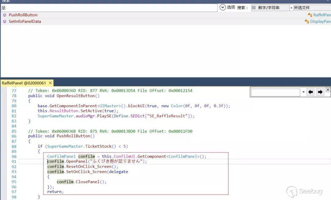Switch to the RaffelPanel @02000061 tab
Screen dimensions: 331x200
tap(24, 83)
